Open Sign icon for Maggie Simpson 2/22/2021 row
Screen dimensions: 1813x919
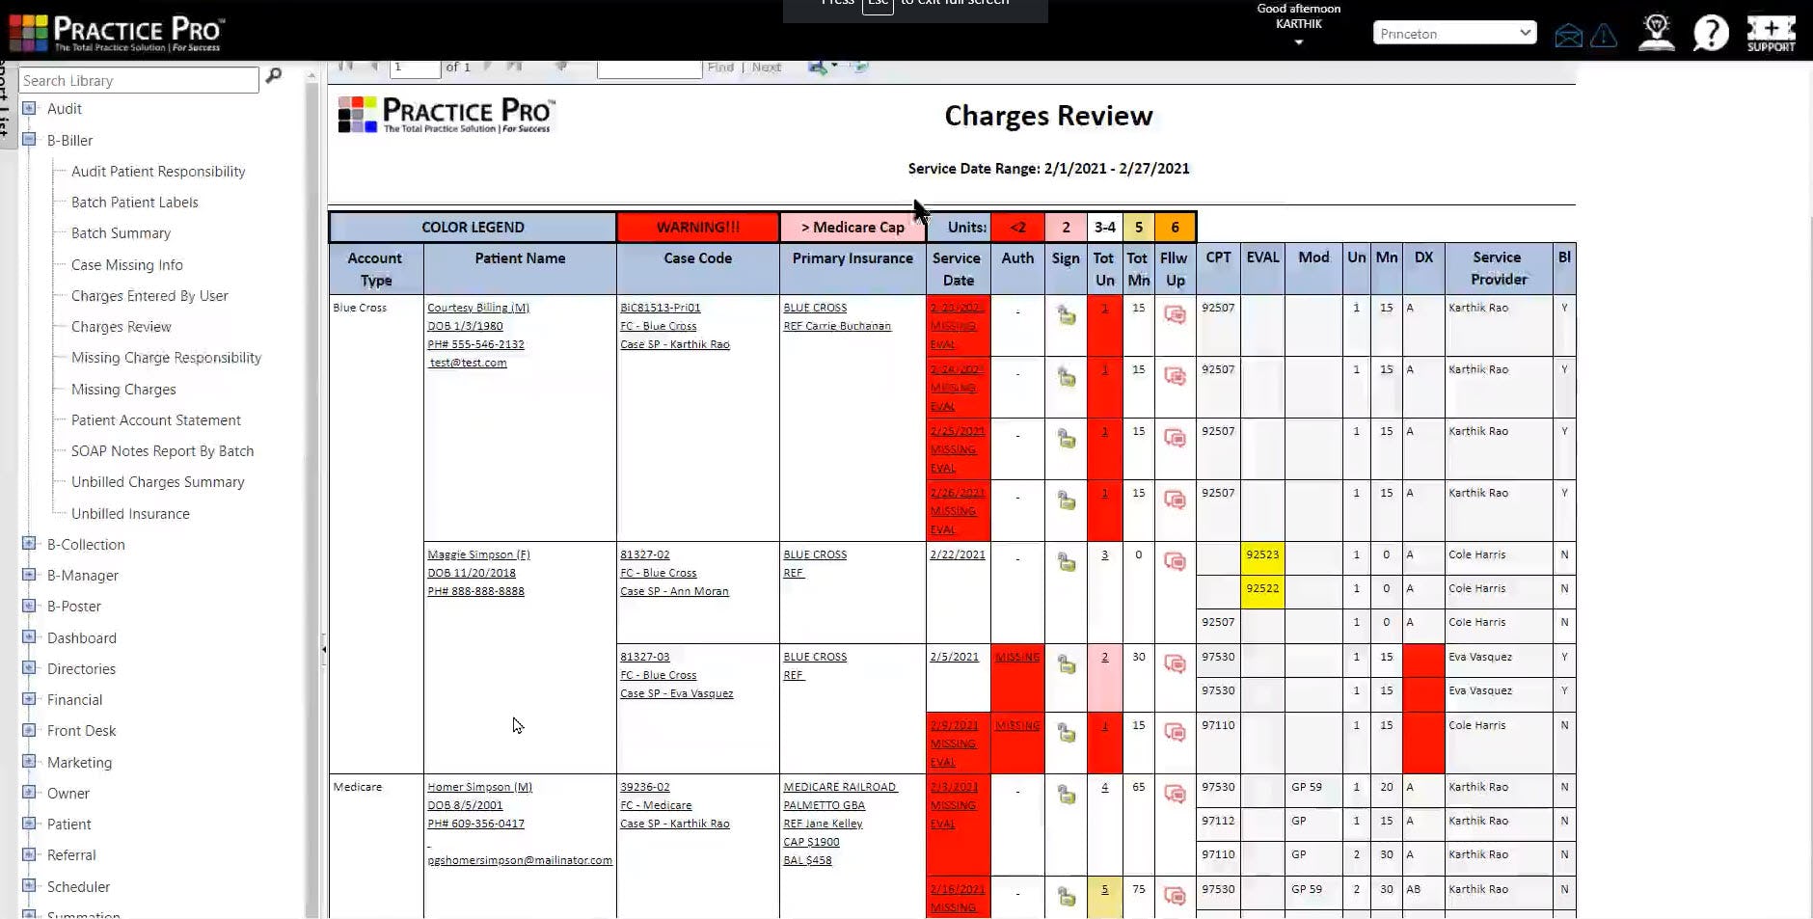(1066, 561)
